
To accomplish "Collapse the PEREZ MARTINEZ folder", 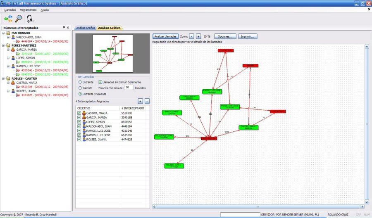I will pos(4,45).
